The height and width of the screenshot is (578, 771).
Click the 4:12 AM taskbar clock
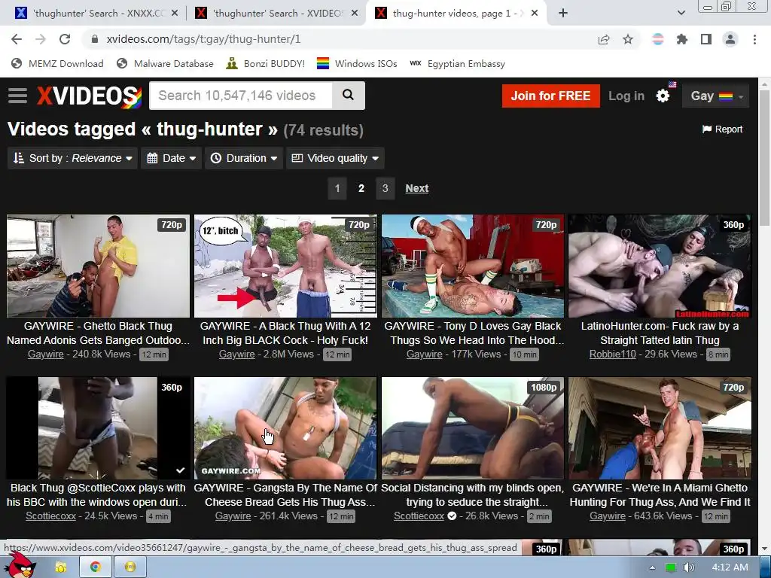(x=730, y=567)
